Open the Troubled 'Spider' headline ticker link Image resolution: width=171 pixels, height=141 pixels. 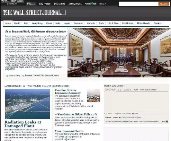point(48,86)
